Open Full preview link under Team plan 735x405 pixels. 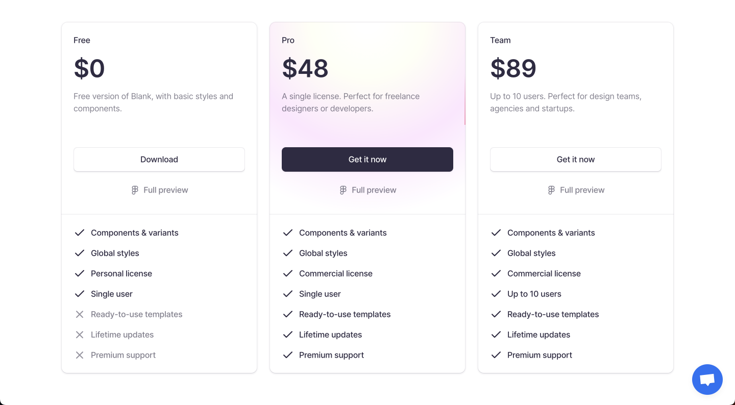[x=576, y=190]
